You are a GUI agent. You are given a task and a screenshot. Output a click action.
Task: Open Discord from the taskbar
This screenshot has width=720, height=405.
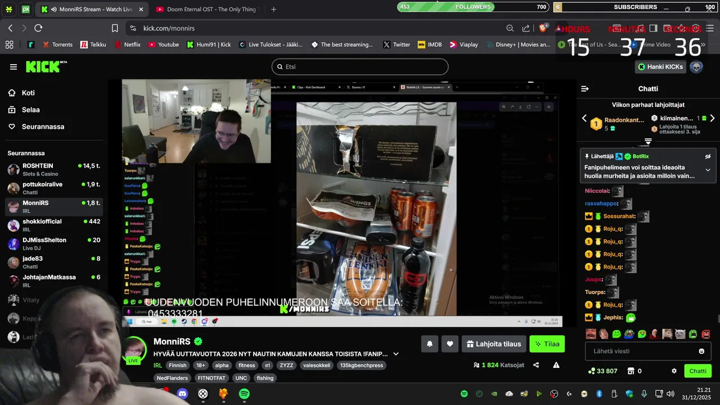coord(183,394)
